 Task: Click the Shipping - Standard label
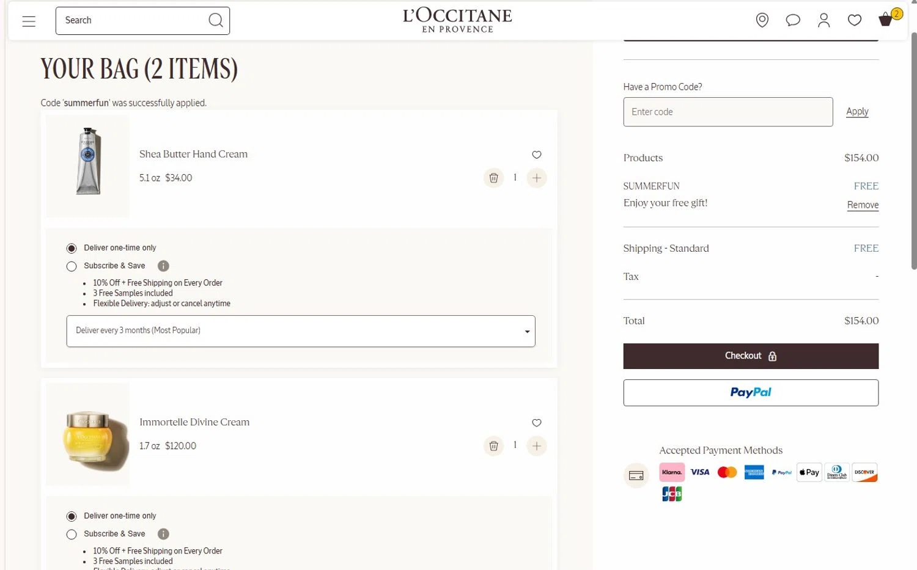pyautogui.click(x=666, y=248)
